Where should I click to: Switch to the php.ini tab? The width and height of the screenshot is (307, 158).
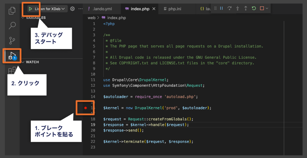[x=175, y=9]
